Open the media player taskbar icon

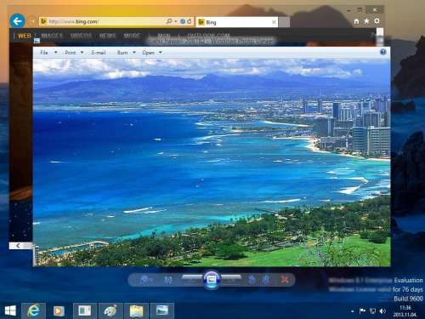[59, 310]
